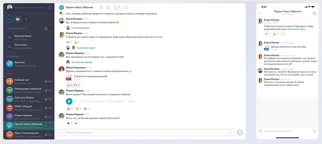Open the notifications bell in the sidebar
Viewport: 322px width, 144px height.
coord(50,8)
